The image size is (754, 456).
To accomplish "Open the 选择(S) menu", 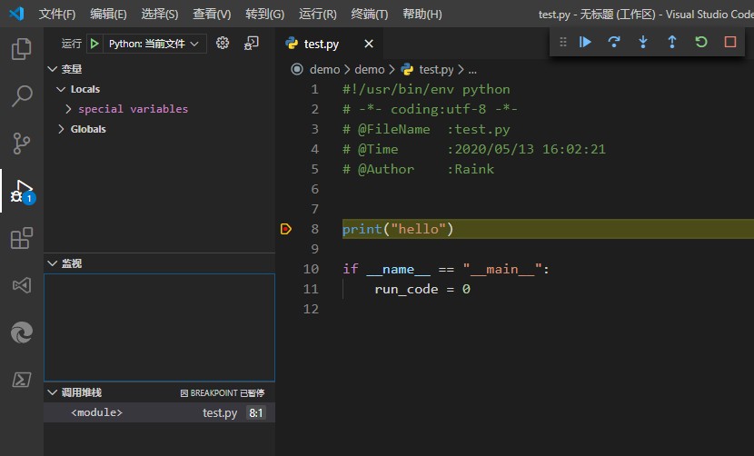I will click(x=160, y=14).
